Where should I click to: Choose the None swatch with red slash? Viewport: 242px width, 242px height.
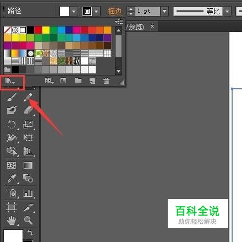click(7, 30)
